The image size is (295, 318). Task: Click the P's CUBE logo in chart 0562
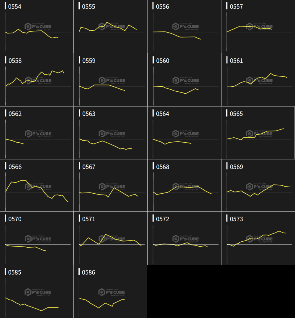(38, 134)
